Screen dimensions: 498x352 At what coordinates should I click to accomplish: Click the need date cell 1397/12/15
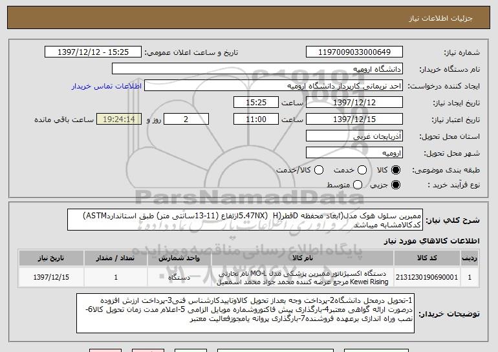pyautogui.click(x=51, y=278)
